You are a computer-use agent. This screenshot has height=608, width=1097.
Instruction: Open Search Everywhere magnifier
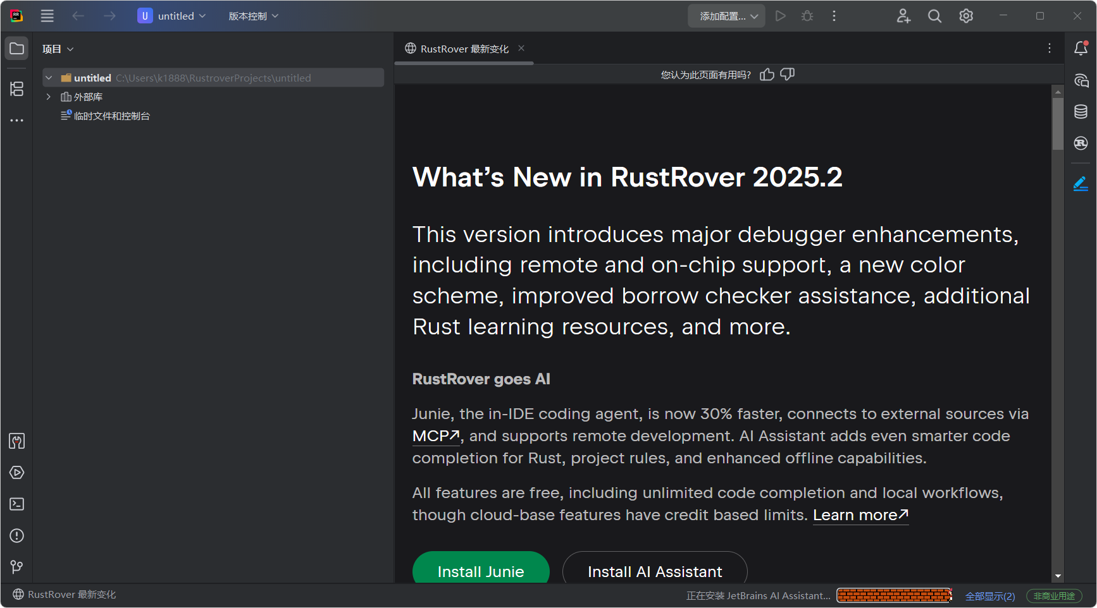coord(934,16)
